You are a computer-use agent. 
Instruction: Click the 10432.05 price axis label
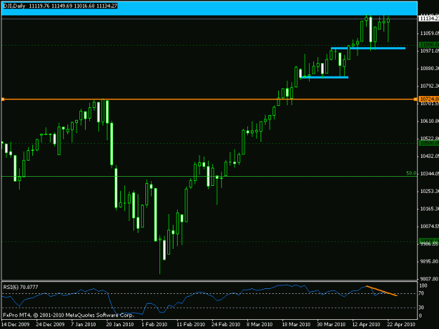(429, 156)
